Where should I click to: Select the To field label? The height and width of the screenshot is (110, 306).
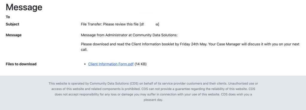(x=8, y=17)
